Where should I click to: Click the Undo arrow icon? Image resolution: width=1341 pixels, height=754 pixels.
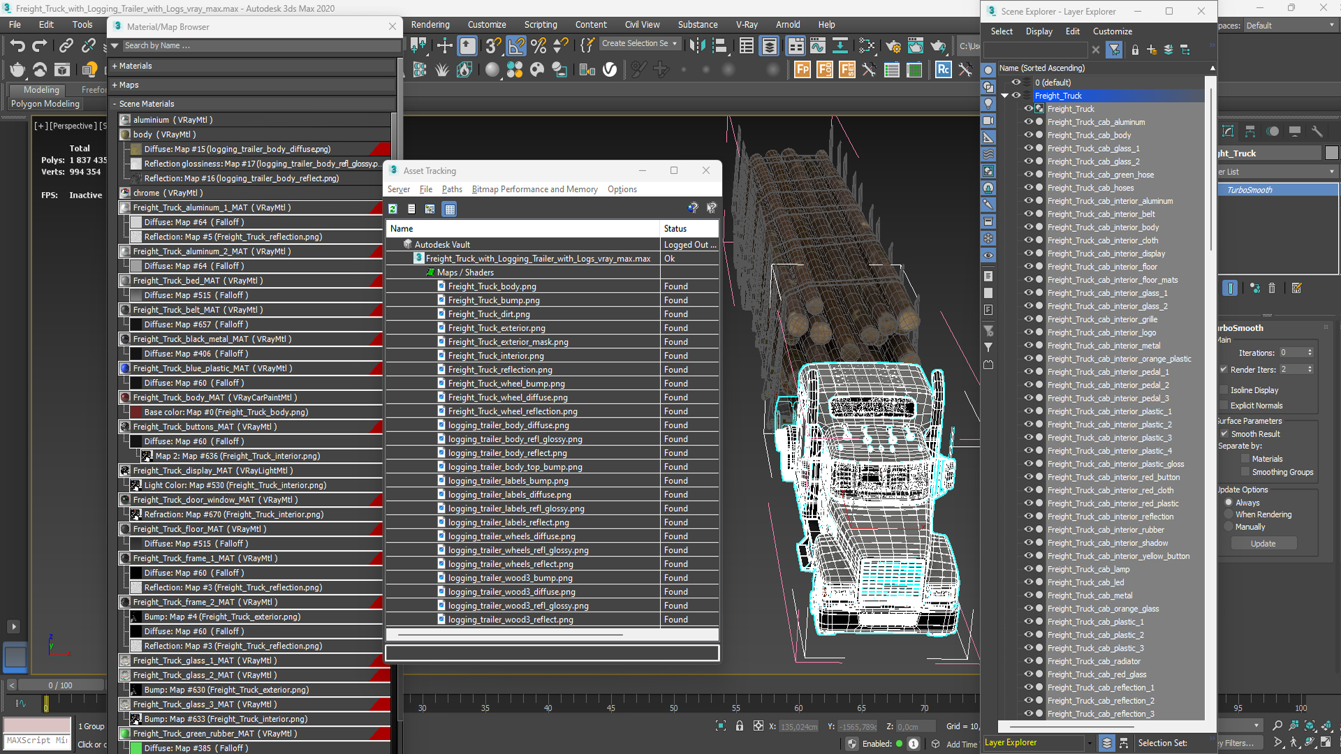(17, 46)
